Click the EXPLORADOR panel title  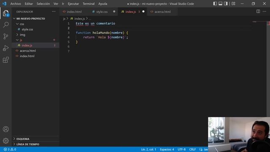click(24, 12)
